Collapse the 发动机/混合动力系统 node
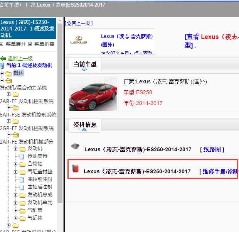 [x=2, y=80]
